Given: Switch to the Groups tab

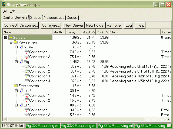Looking at the screenshot, I should (x=36, y=17).
